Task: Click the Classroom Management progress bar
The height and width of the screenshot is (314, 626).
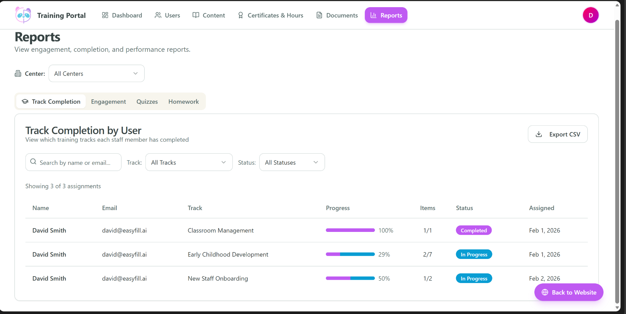Action: [350, 230]
